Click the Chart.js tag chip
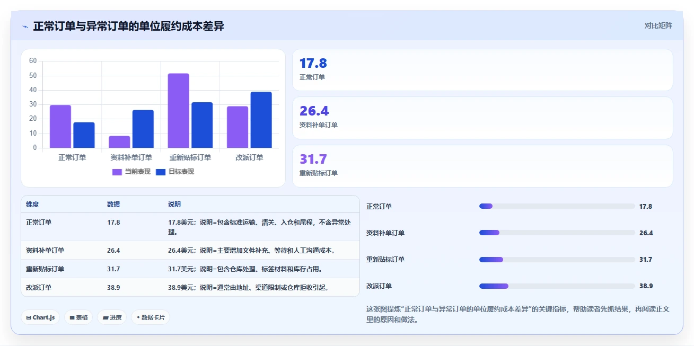694x346 pixels. tap(40, 317)
